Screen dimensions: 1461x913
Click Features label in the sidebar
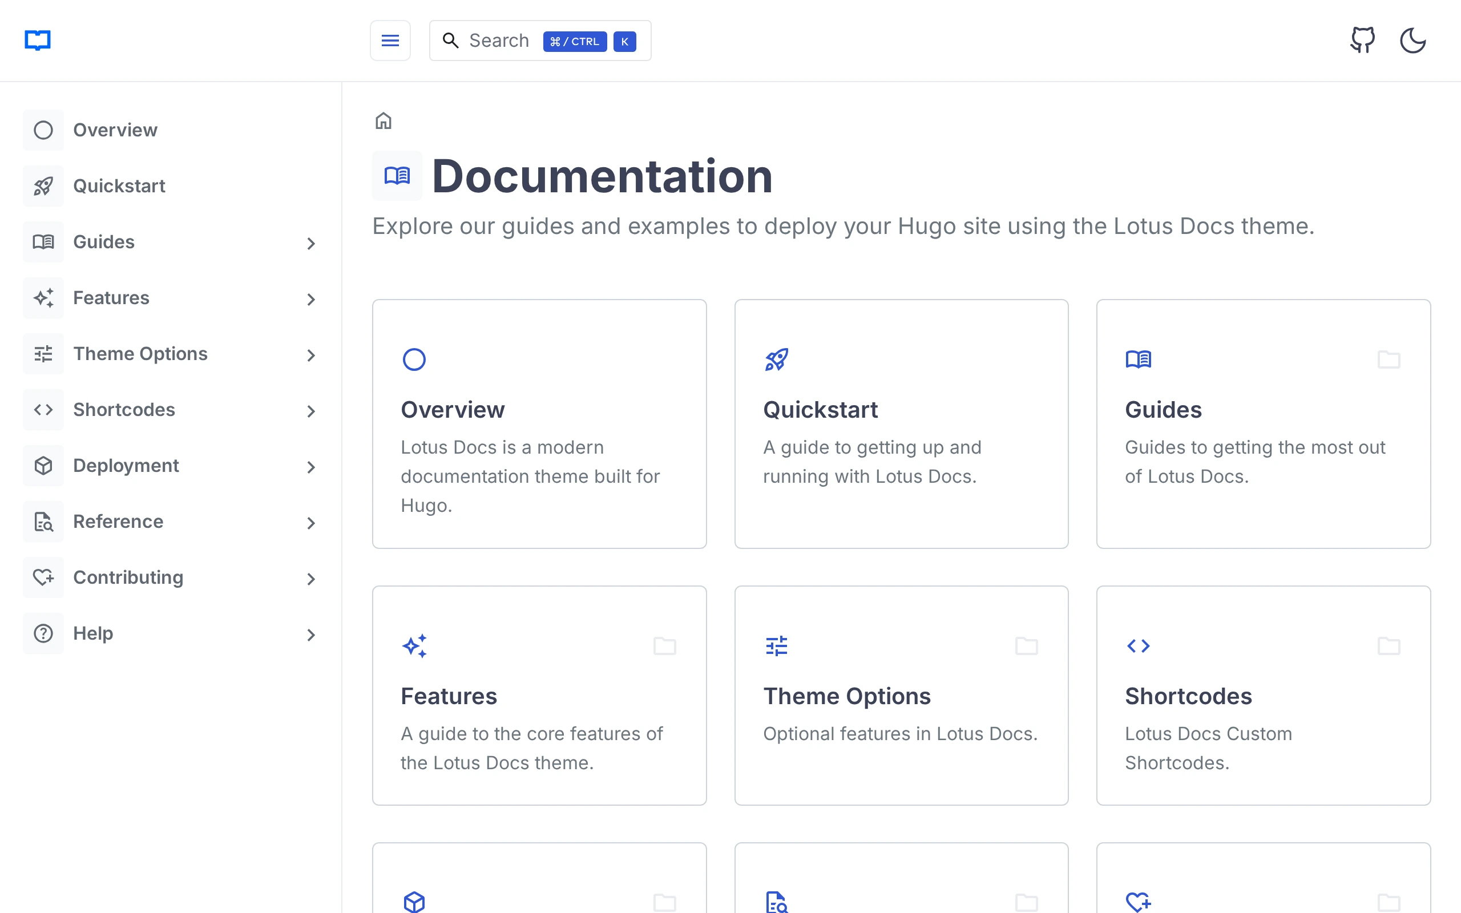[111, 298]
